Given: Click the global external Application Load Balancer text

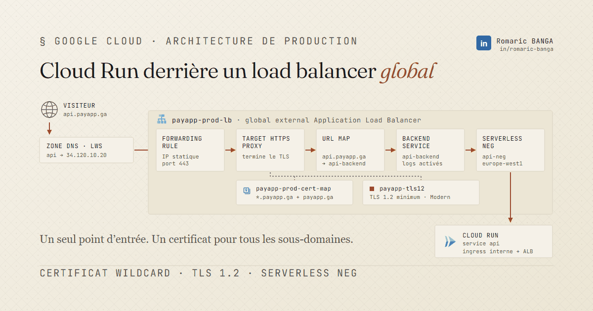Looking at the screenshot, I should click(333, 120).
